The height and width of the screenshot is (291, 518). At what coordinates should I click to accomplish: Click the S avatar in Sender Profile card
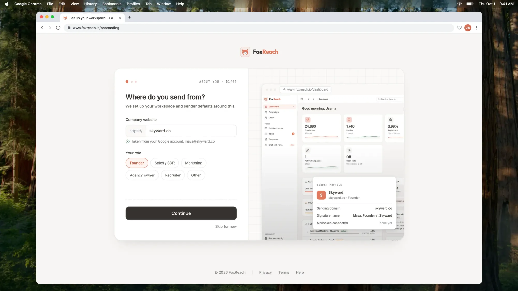[321, 195]
